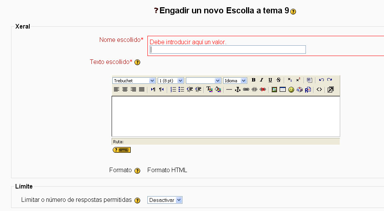
Task: Open the Idioma language dropdown
Action: (x=235, y=80)
